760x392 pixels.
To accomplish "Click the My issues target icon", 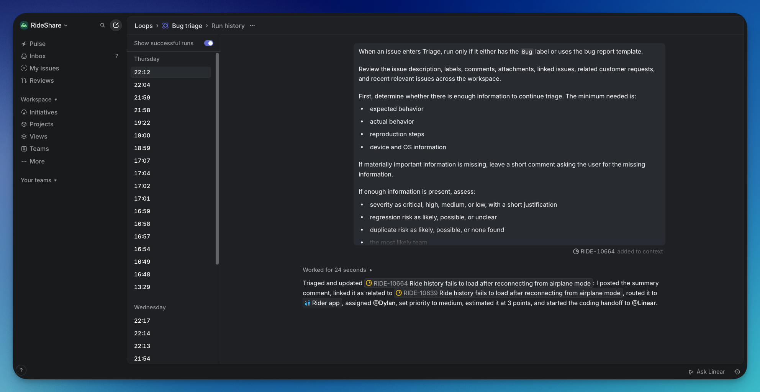I will coord(24,68).
